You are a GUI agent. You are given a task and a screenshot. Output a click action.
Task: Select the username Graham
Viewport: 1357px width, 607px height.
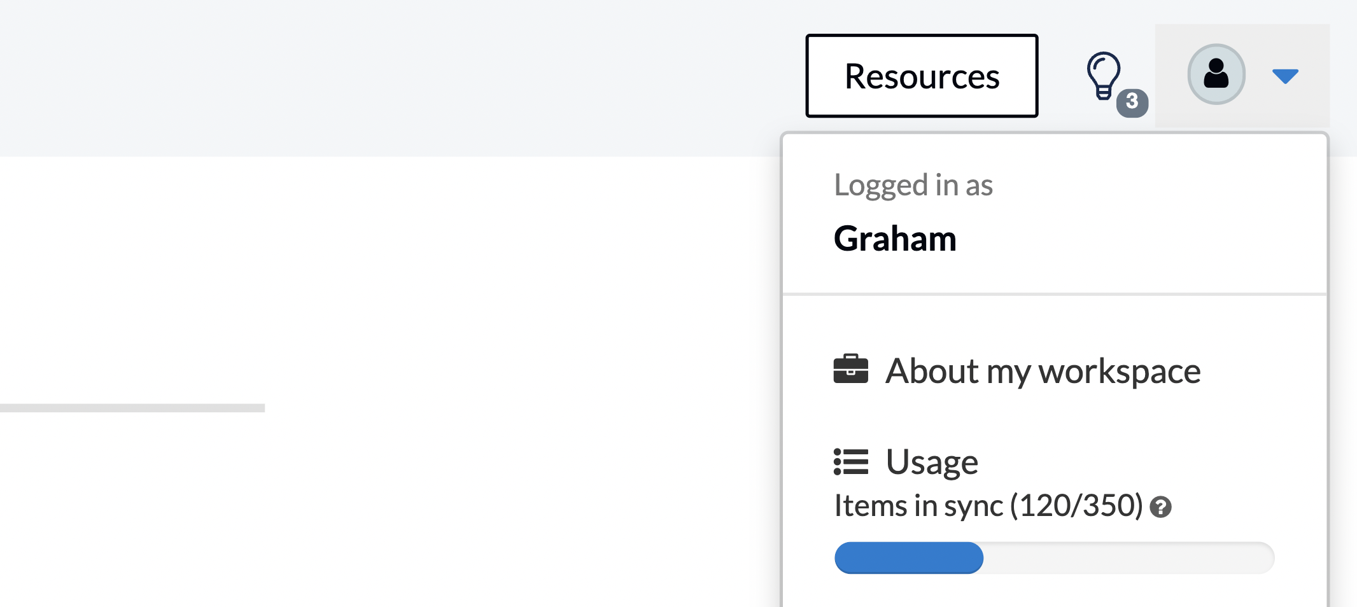click(x=895, y=239)
